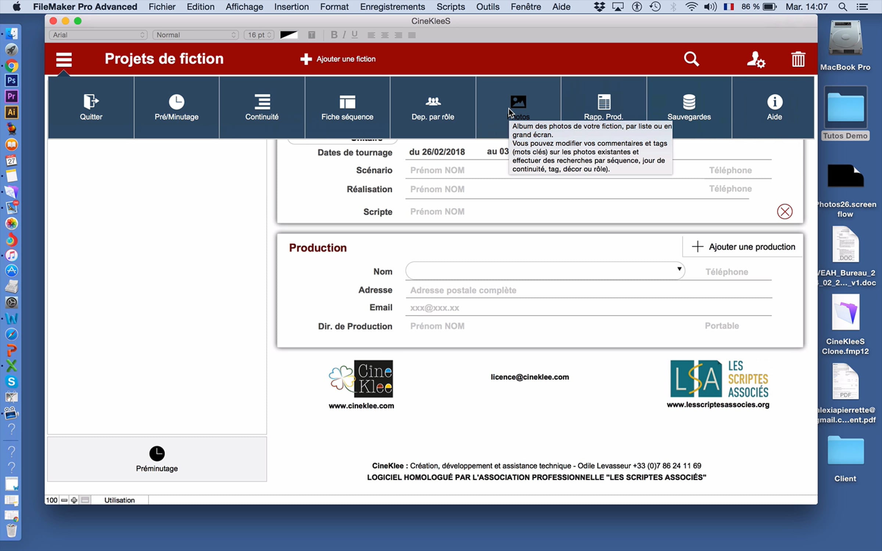Open user settings icon in header

[756, 59]
